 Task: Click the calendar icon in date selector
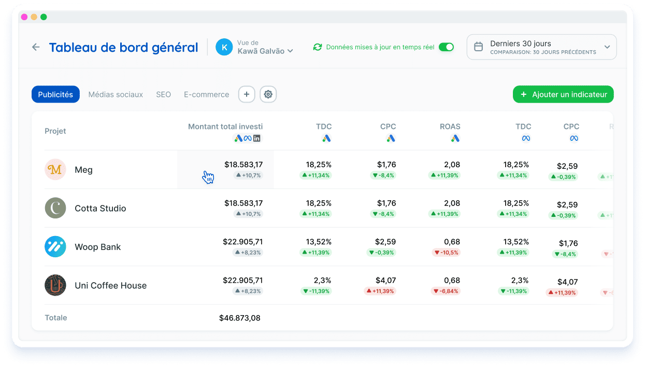click(479, 47)
